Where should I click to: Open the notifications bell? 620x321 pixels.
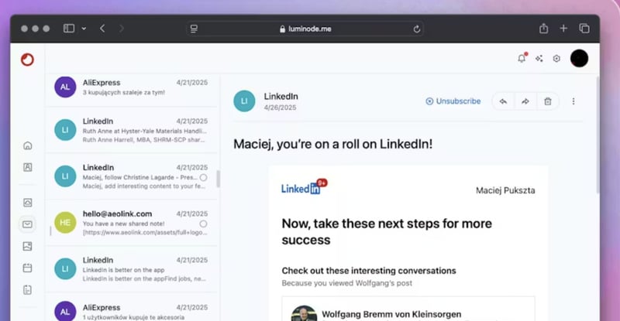522,58
